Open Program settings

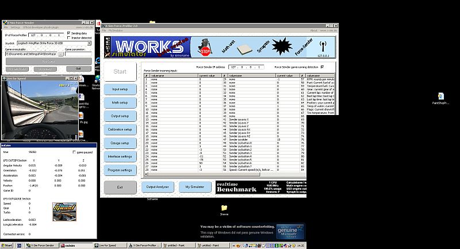120,170
